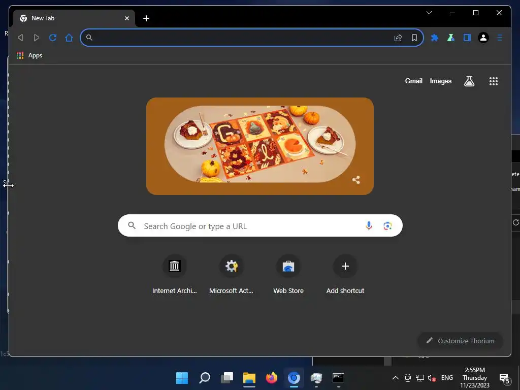The width and height of the screenshot is (520, 390).
Task: Expand the tab search chevron
Action: click(x=429, y=13)
